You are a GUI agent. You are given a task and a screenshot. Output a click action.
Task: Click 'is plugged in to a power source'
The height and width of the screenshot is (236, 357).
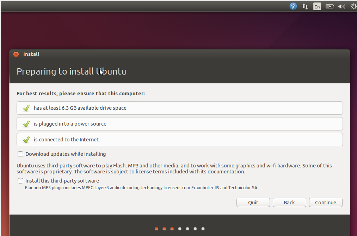pos(70,124)
